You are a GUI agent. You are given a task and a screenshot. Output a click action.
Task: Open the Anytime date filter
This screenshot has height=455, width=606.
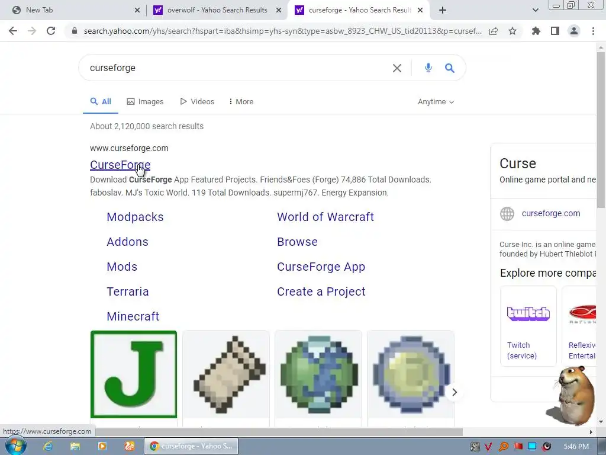(436, 102)
